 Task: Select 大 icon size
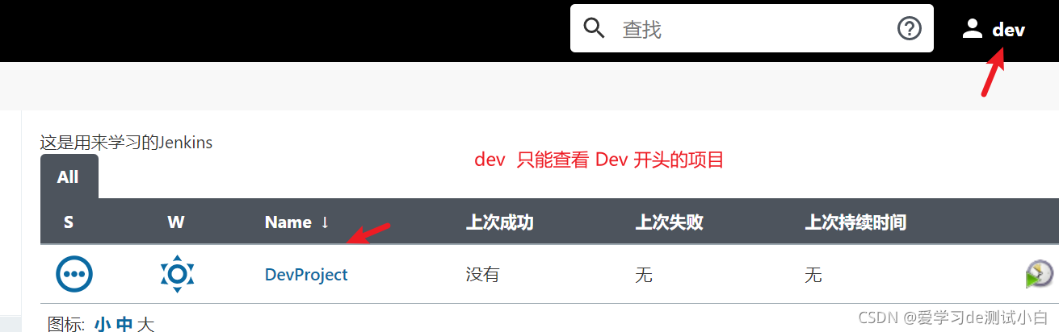[145, 325]
